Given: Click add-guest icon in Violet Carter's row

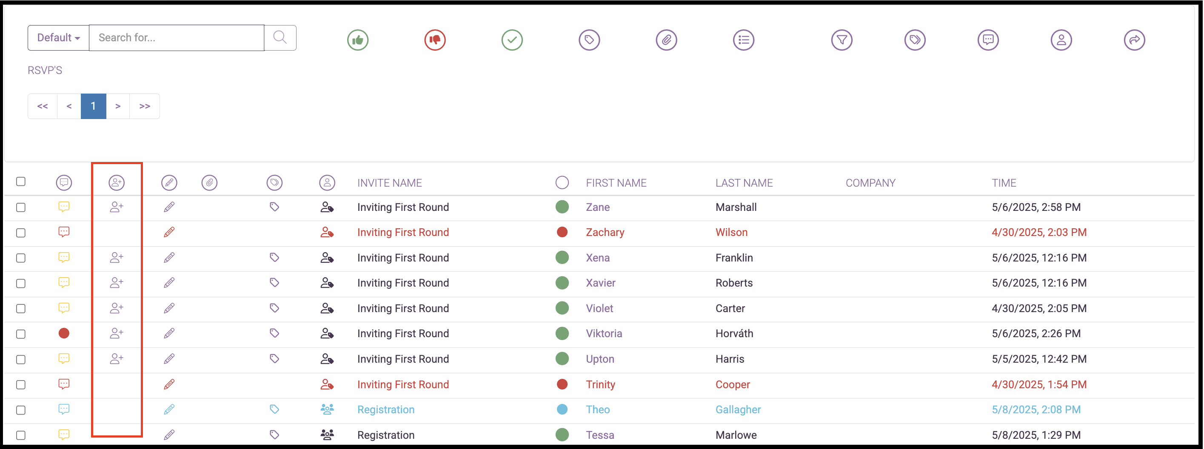Looking at the screenshot, I should pyautogui.click(x=117, y=308).
